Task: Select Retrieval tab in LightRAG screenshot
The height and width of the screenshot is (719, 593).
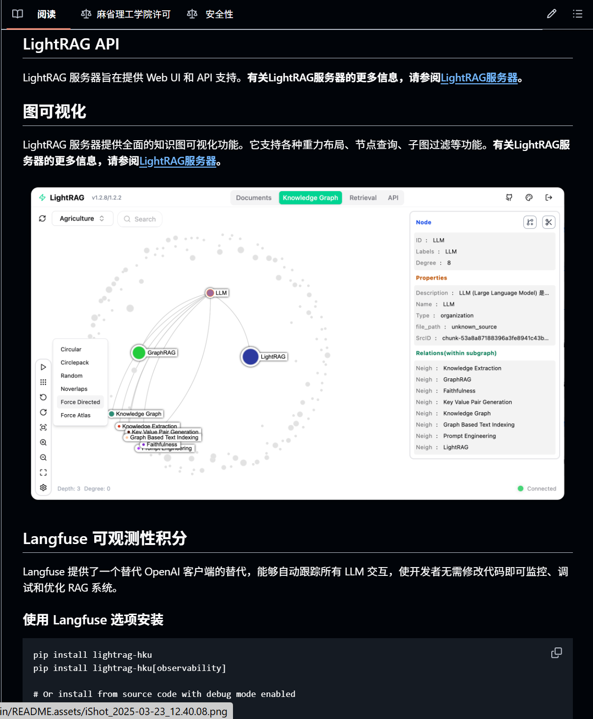Action: pos(363,198)
